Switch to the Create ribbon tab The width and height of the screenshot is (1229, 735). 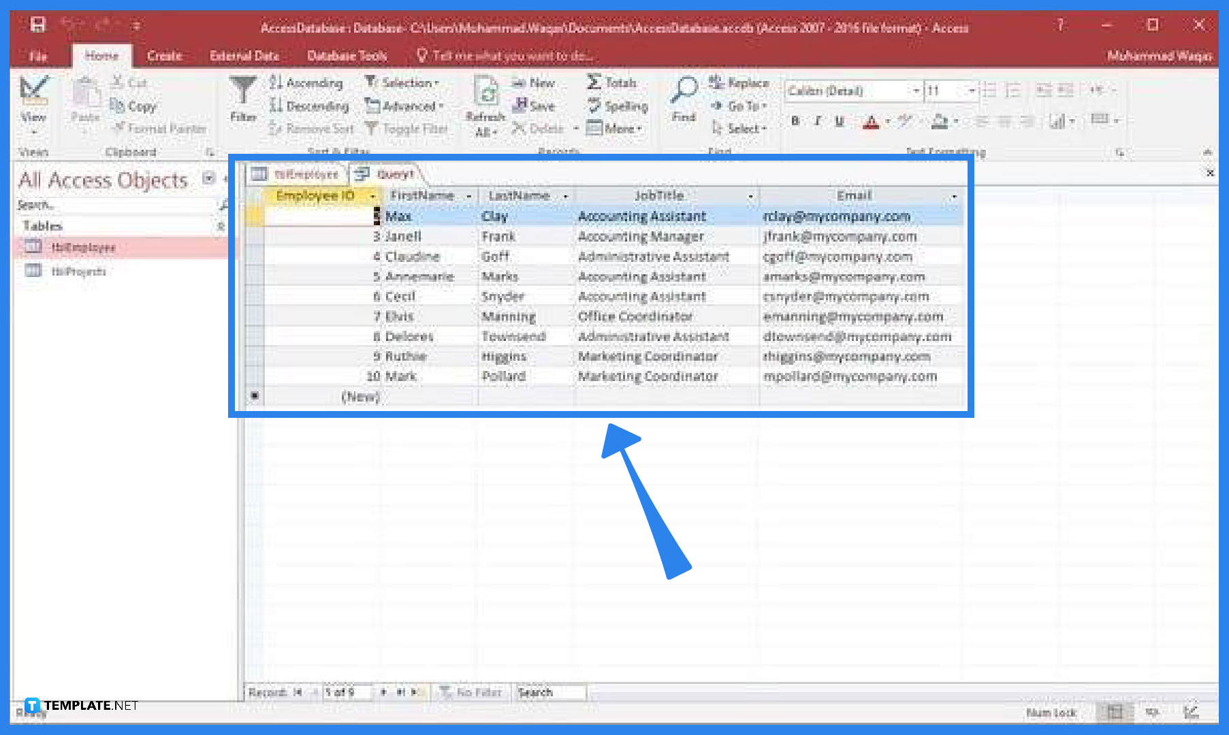(164, 56)
